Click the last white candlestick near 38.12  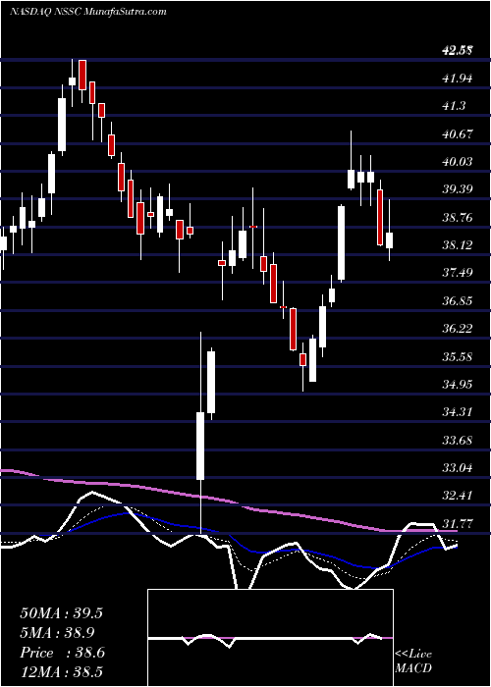389,240
